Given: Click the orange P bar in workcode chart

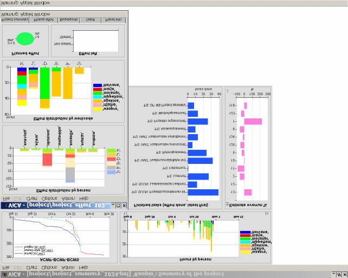Looking at the screenshot, I should pyautogui.click(x=68, y=83).
